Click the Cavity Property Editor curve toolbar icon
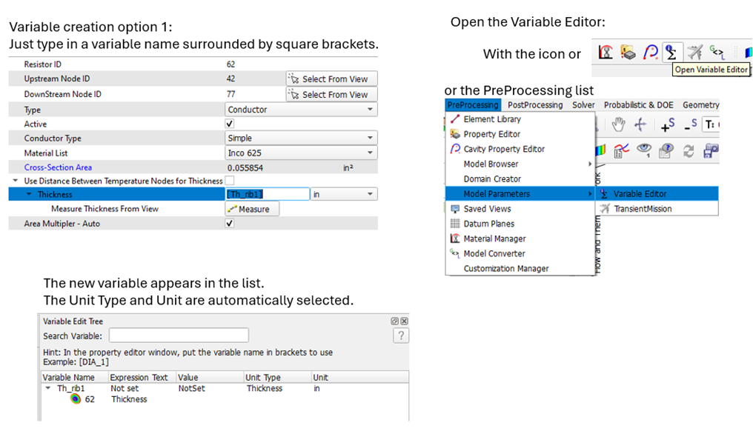 click(651, 52)
